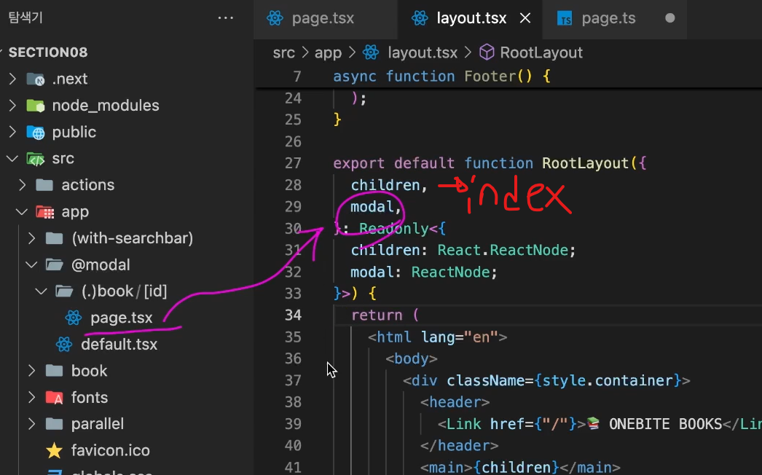762x475 pixels.
Task: Click the RootLayout symbol cube icon
Action: [487, 52]
